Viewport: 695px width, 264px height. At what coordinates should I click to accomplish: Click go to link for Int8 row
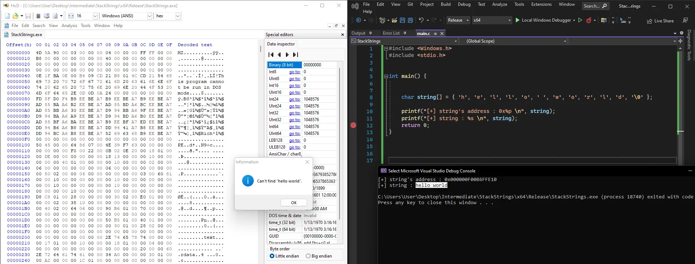coord(295,72)
